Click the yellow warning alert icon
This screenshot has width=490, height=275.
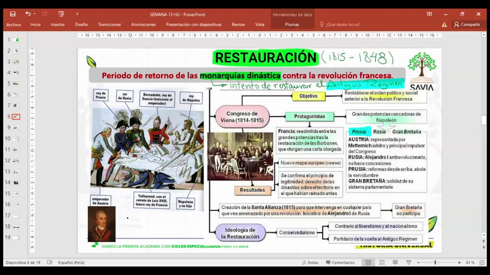click(x=444, y=24)
